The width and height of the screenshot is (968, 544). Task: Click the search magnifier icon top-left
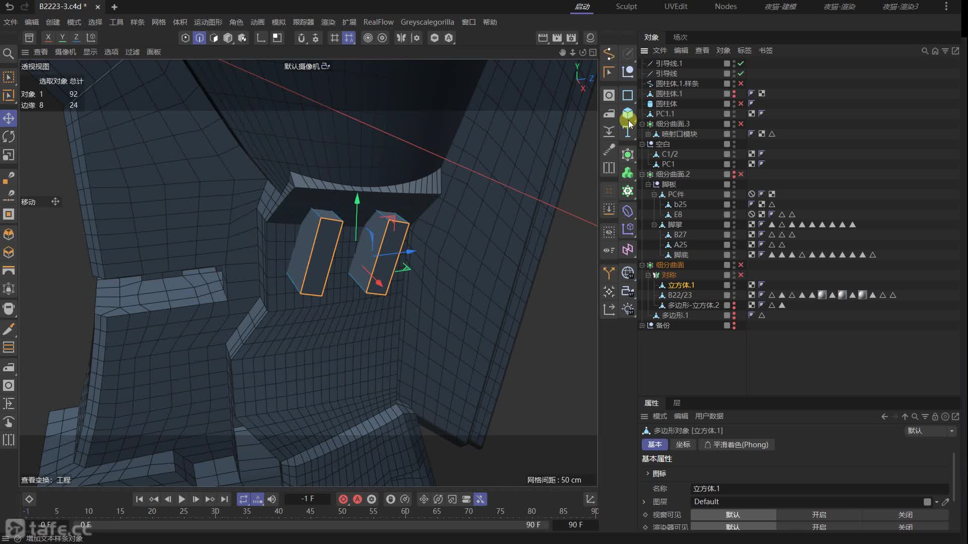pos(9,53)
